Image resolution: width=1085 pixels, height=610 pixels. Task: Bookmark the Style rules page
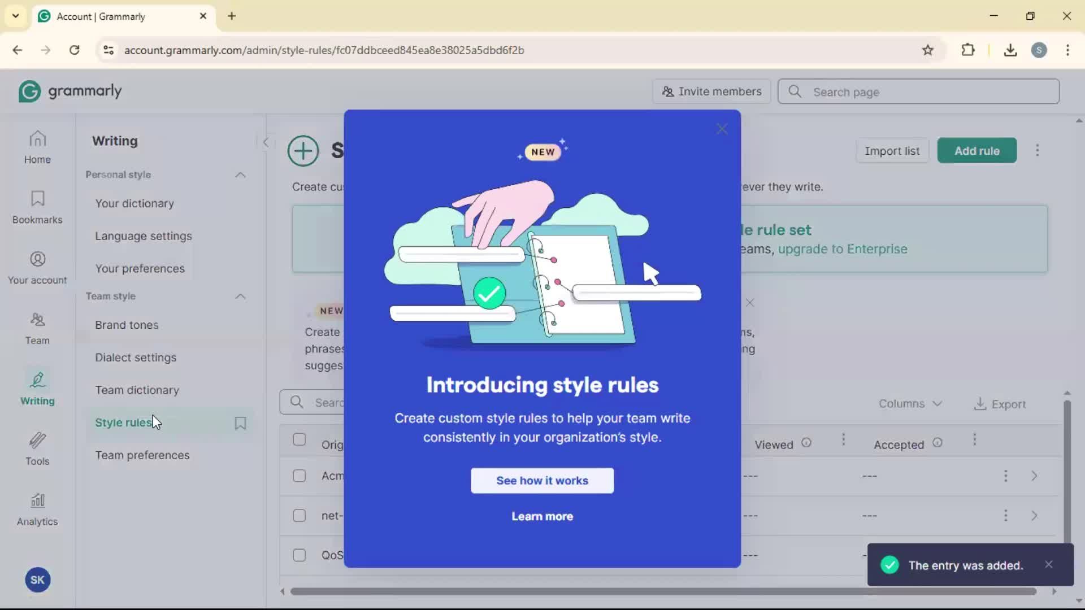[x=240, y=423]
